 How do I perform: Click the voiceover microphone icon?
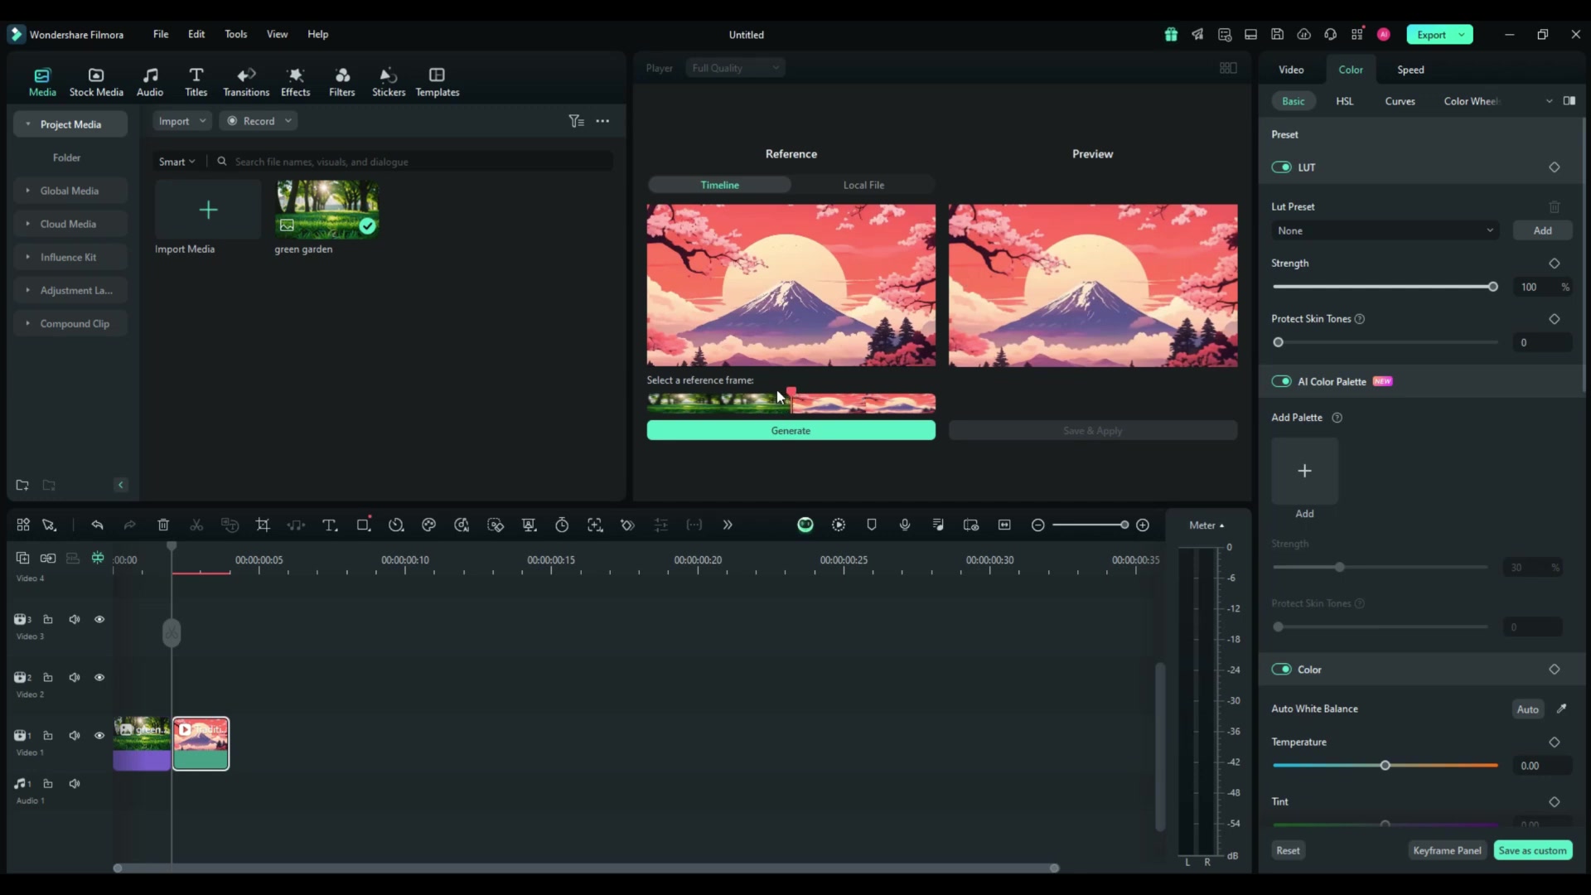pos(905,525)
